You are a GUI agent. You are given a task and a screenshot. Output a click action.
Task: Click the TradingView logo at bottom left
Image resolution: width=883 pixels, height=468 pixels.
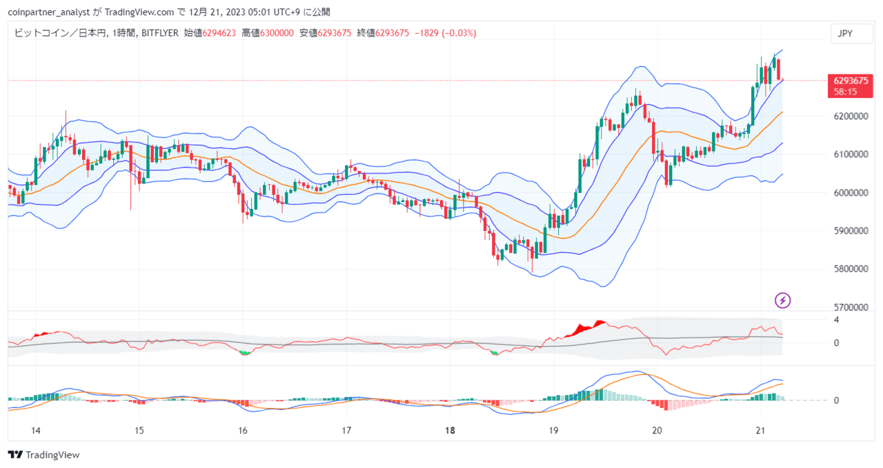(x=43, y=455)
